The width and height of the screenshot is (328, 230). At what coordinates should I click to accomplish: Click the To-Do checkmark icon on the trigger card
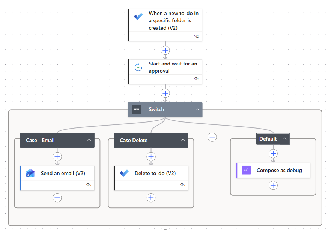(x=138, y=17)
